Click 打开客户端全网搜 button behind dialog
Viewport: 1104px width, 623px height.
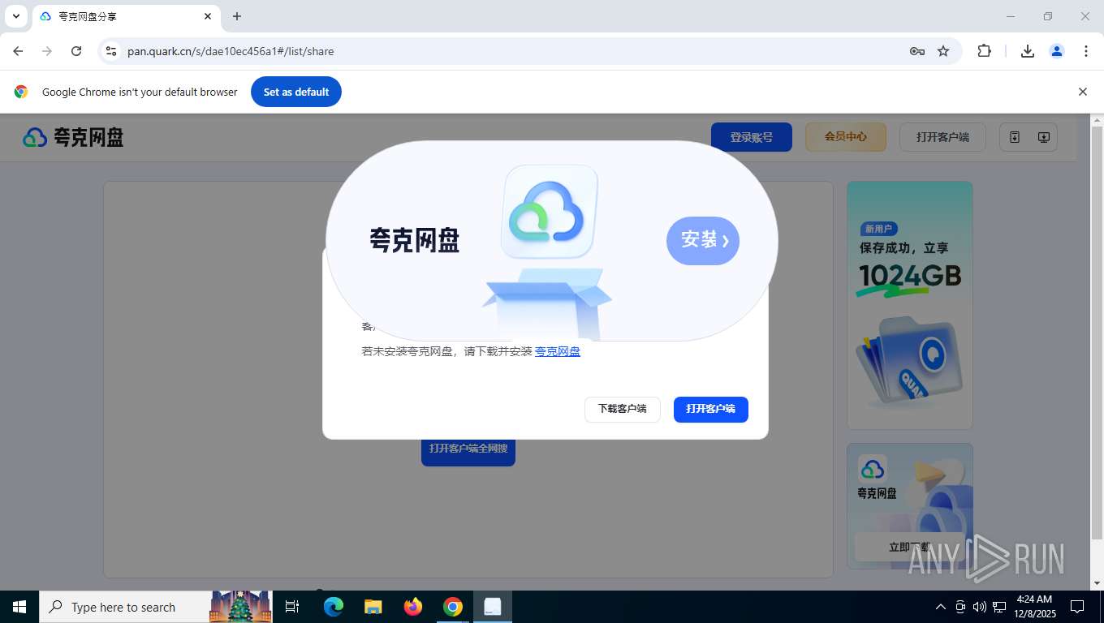click(x=468, y=449)
